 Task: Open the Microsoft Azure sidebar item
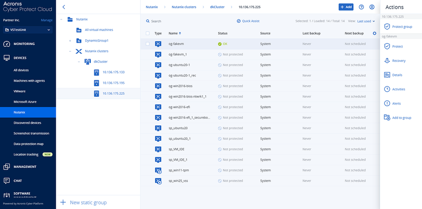click(25, 102)
